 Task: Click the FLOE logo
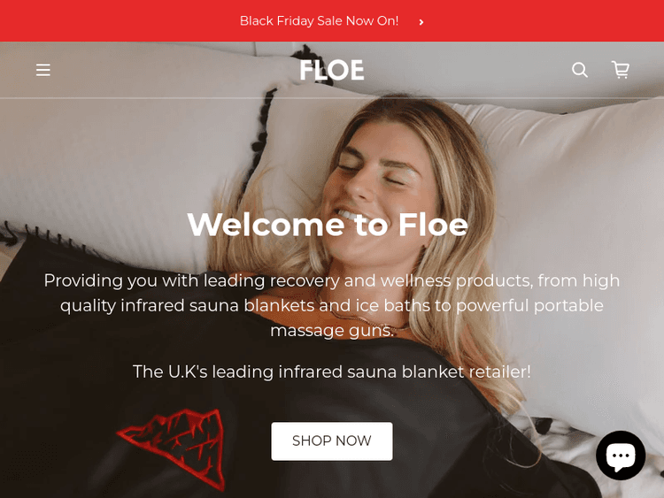(332, 70)
